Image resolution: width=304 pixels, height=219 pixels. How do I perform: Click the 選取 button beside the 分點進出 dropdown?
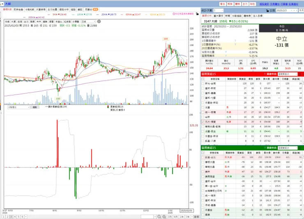(35, 107)
